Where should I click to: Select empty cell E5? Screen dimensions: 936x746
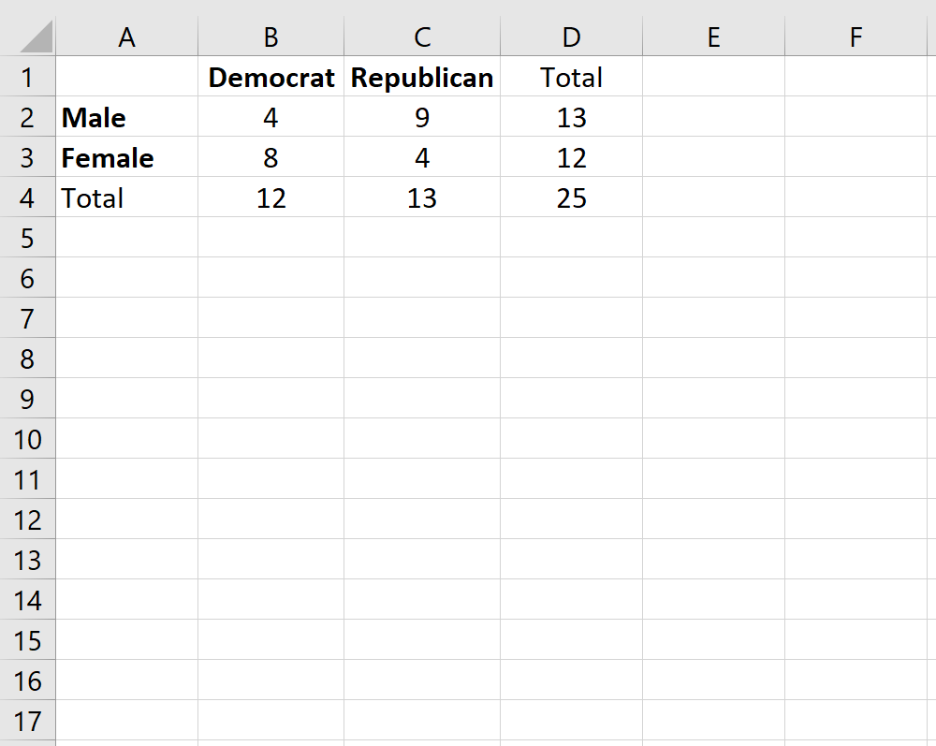click(x=713, y=238)
